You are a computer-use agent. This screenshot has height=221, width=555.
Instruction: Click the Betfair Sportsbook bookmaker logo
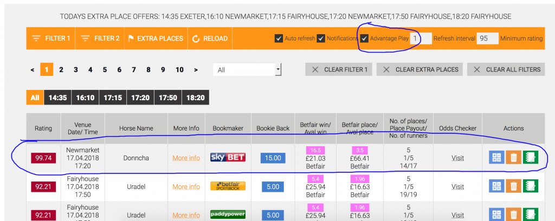(228, 186)
